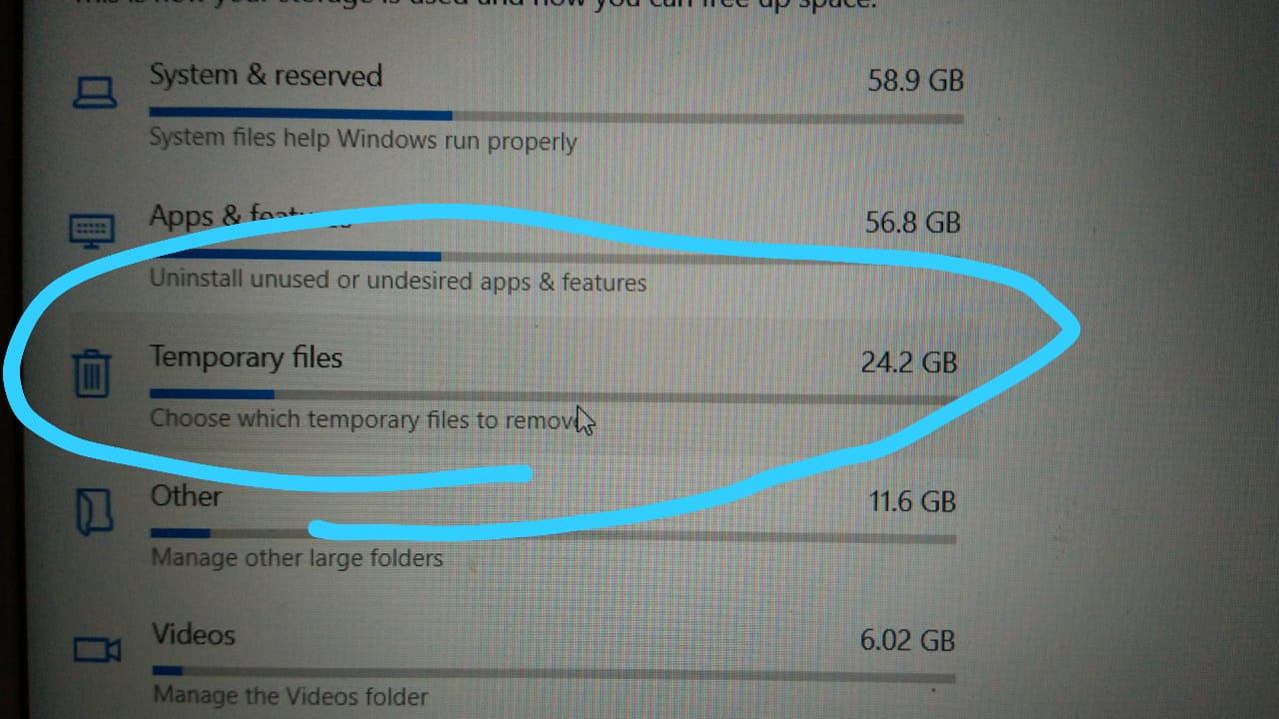Click the System & reserved usage bar
The width and height of the screenshot is (1279, 719).
[x=557, y=116]
